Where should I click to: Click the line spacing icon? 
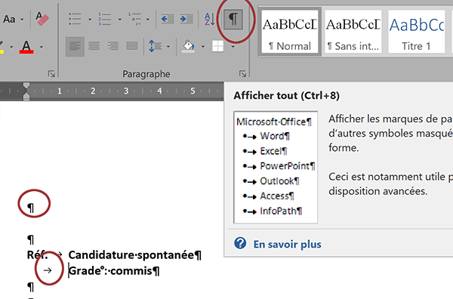[x=155, y=46]
